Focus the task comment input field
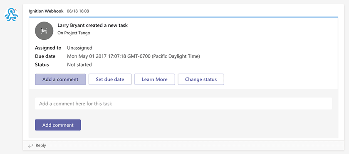The width and height of the screenshot is (349, 154). [183, 103]
